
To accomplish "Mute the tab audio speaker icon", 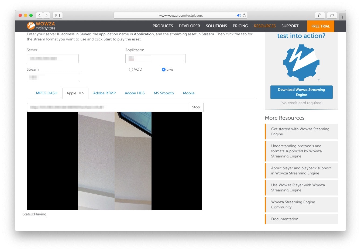I will point(239,15).
